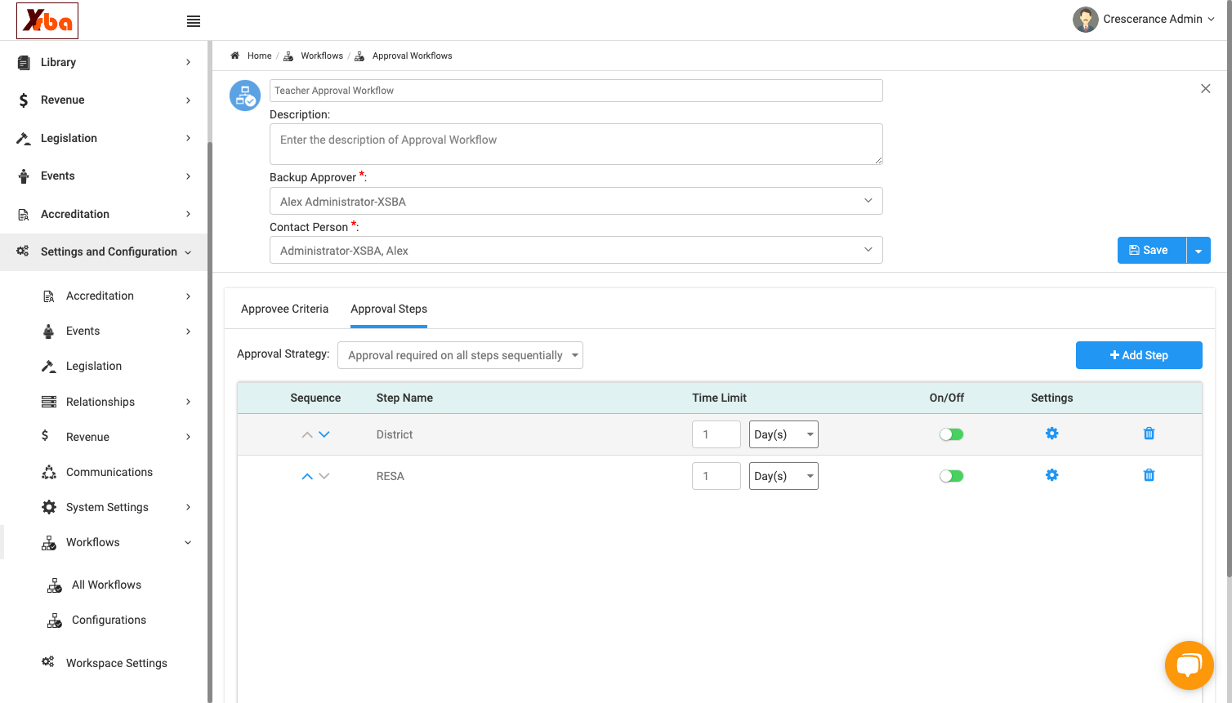Click the Library sidebar icon

[x=24, y=62]
